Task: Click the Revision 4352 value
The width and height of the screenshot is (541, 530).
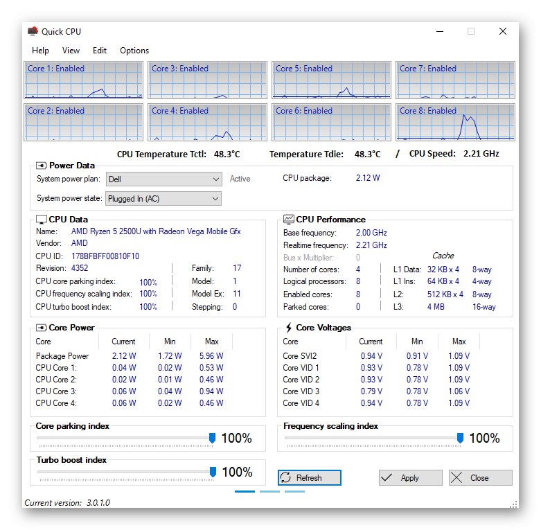Action: pos(80,267)
